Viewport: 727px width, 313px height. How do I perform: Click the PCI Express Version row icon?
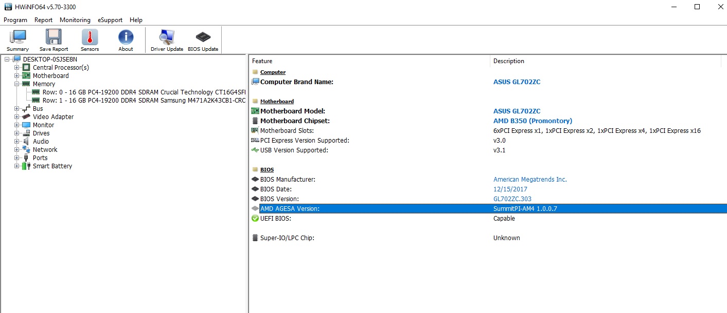pyautogui.click(x=255, y=141)
